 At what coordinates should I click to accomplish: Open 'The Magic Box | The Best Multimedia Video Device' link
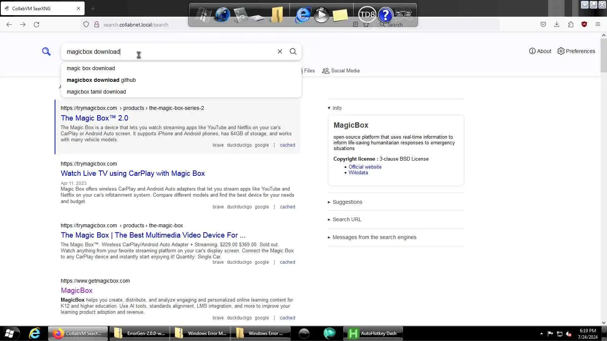click(153, 235)
